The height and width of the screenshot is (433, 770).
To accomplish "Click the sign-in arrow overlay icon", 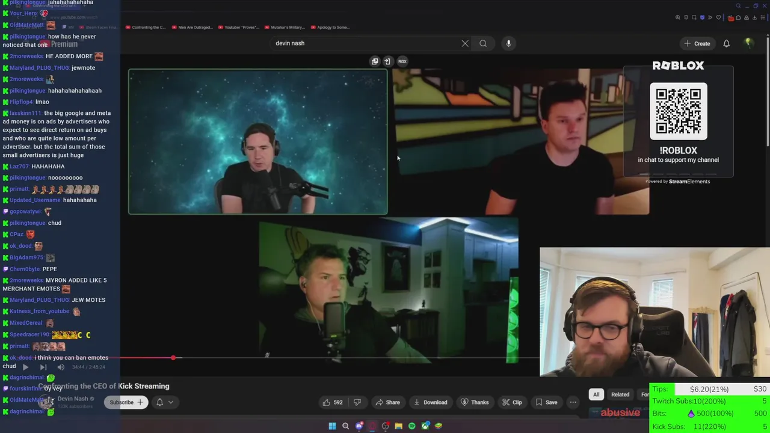I will [x=387, y=61].
